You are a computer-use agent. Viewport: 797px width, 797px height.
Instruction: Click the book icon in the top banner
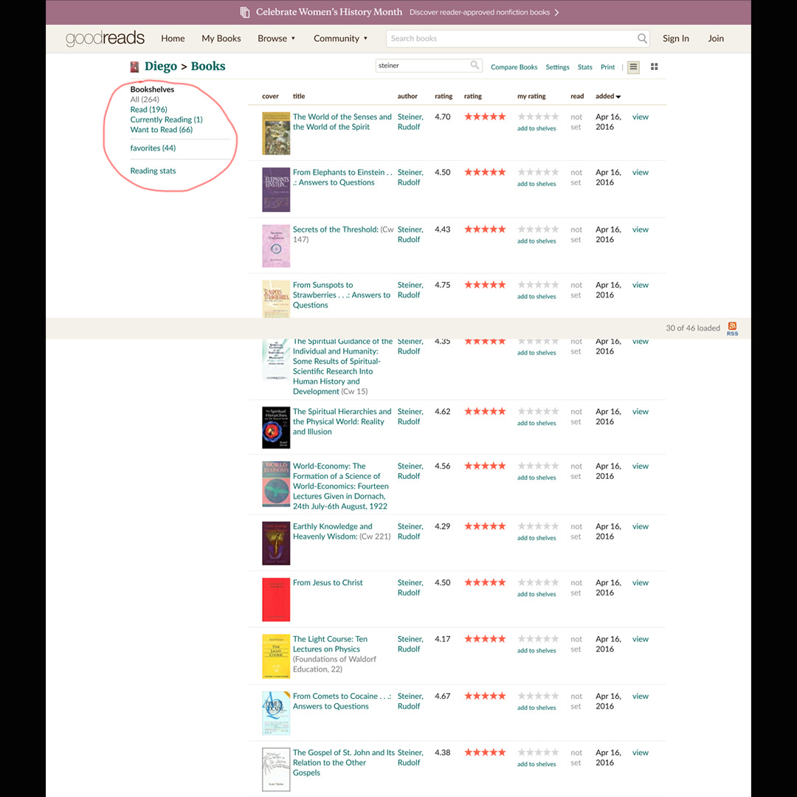[x=245, y=13]
